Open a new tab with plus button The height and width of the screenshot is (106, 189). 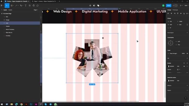click(59, 1)
